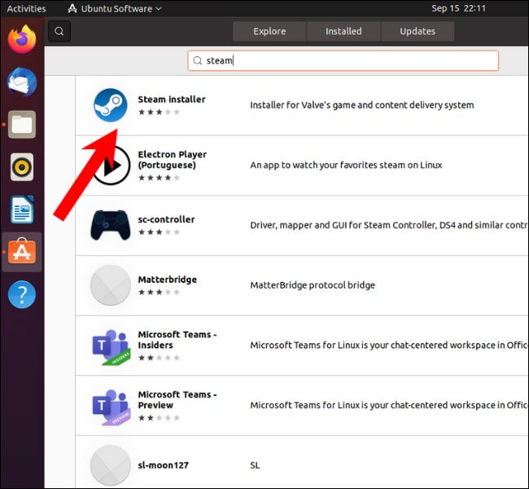The image size is (529, 489).
Task: Switch to the Installed tab
Action: click(343, 32)
